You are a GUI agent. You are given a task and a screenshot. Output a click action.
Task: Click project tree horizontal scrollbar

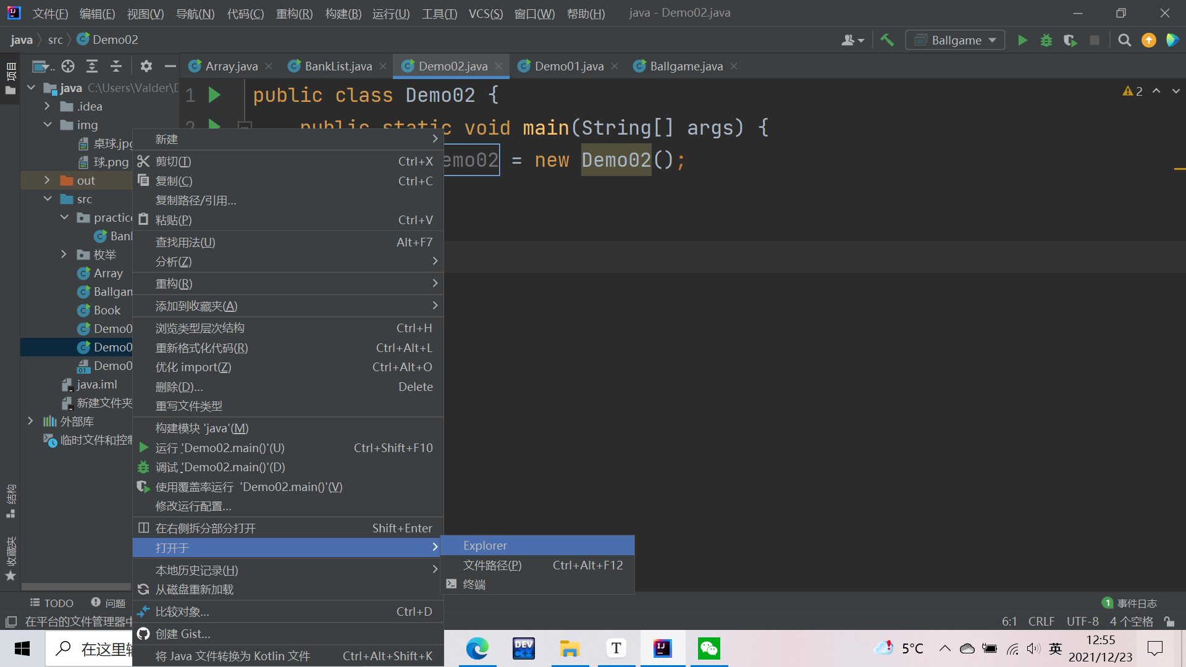(x=75, y=587)
